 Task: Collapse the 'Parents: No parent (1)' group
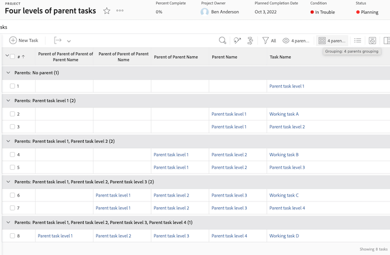tap(8, 73)
